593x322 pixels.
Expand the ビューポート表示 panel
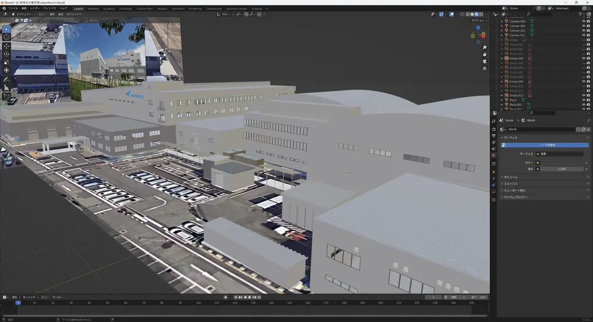(514, 190)
